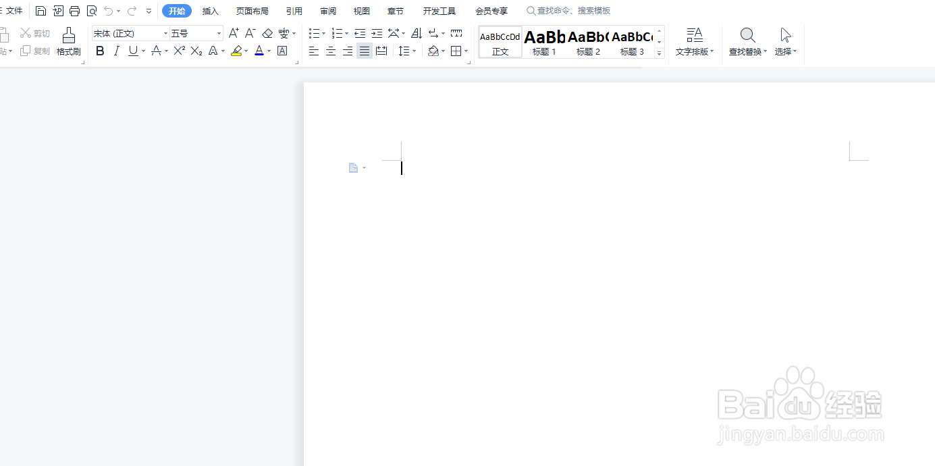Select the 标题 3 style
The height and width of the screenshot is (466, 935).
click(632, 42)
